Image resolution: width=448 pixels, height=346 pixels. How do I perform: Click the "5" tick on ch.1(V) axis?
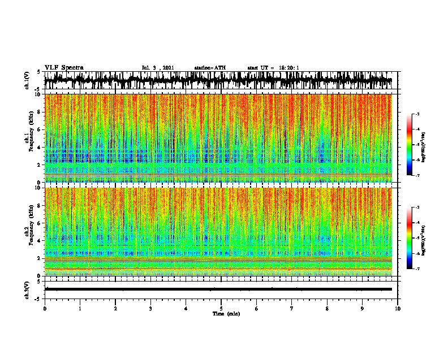point(38,72)
